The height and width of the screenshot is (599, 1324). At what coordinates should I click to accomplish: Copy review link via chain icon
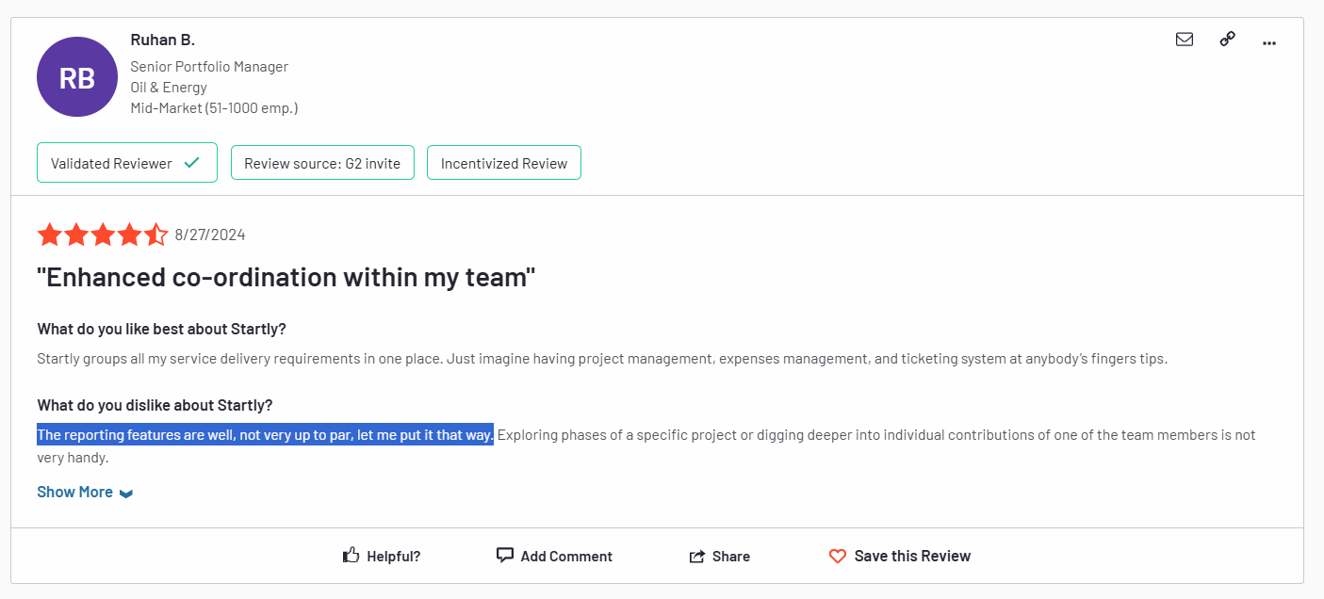pos(1227,40)
